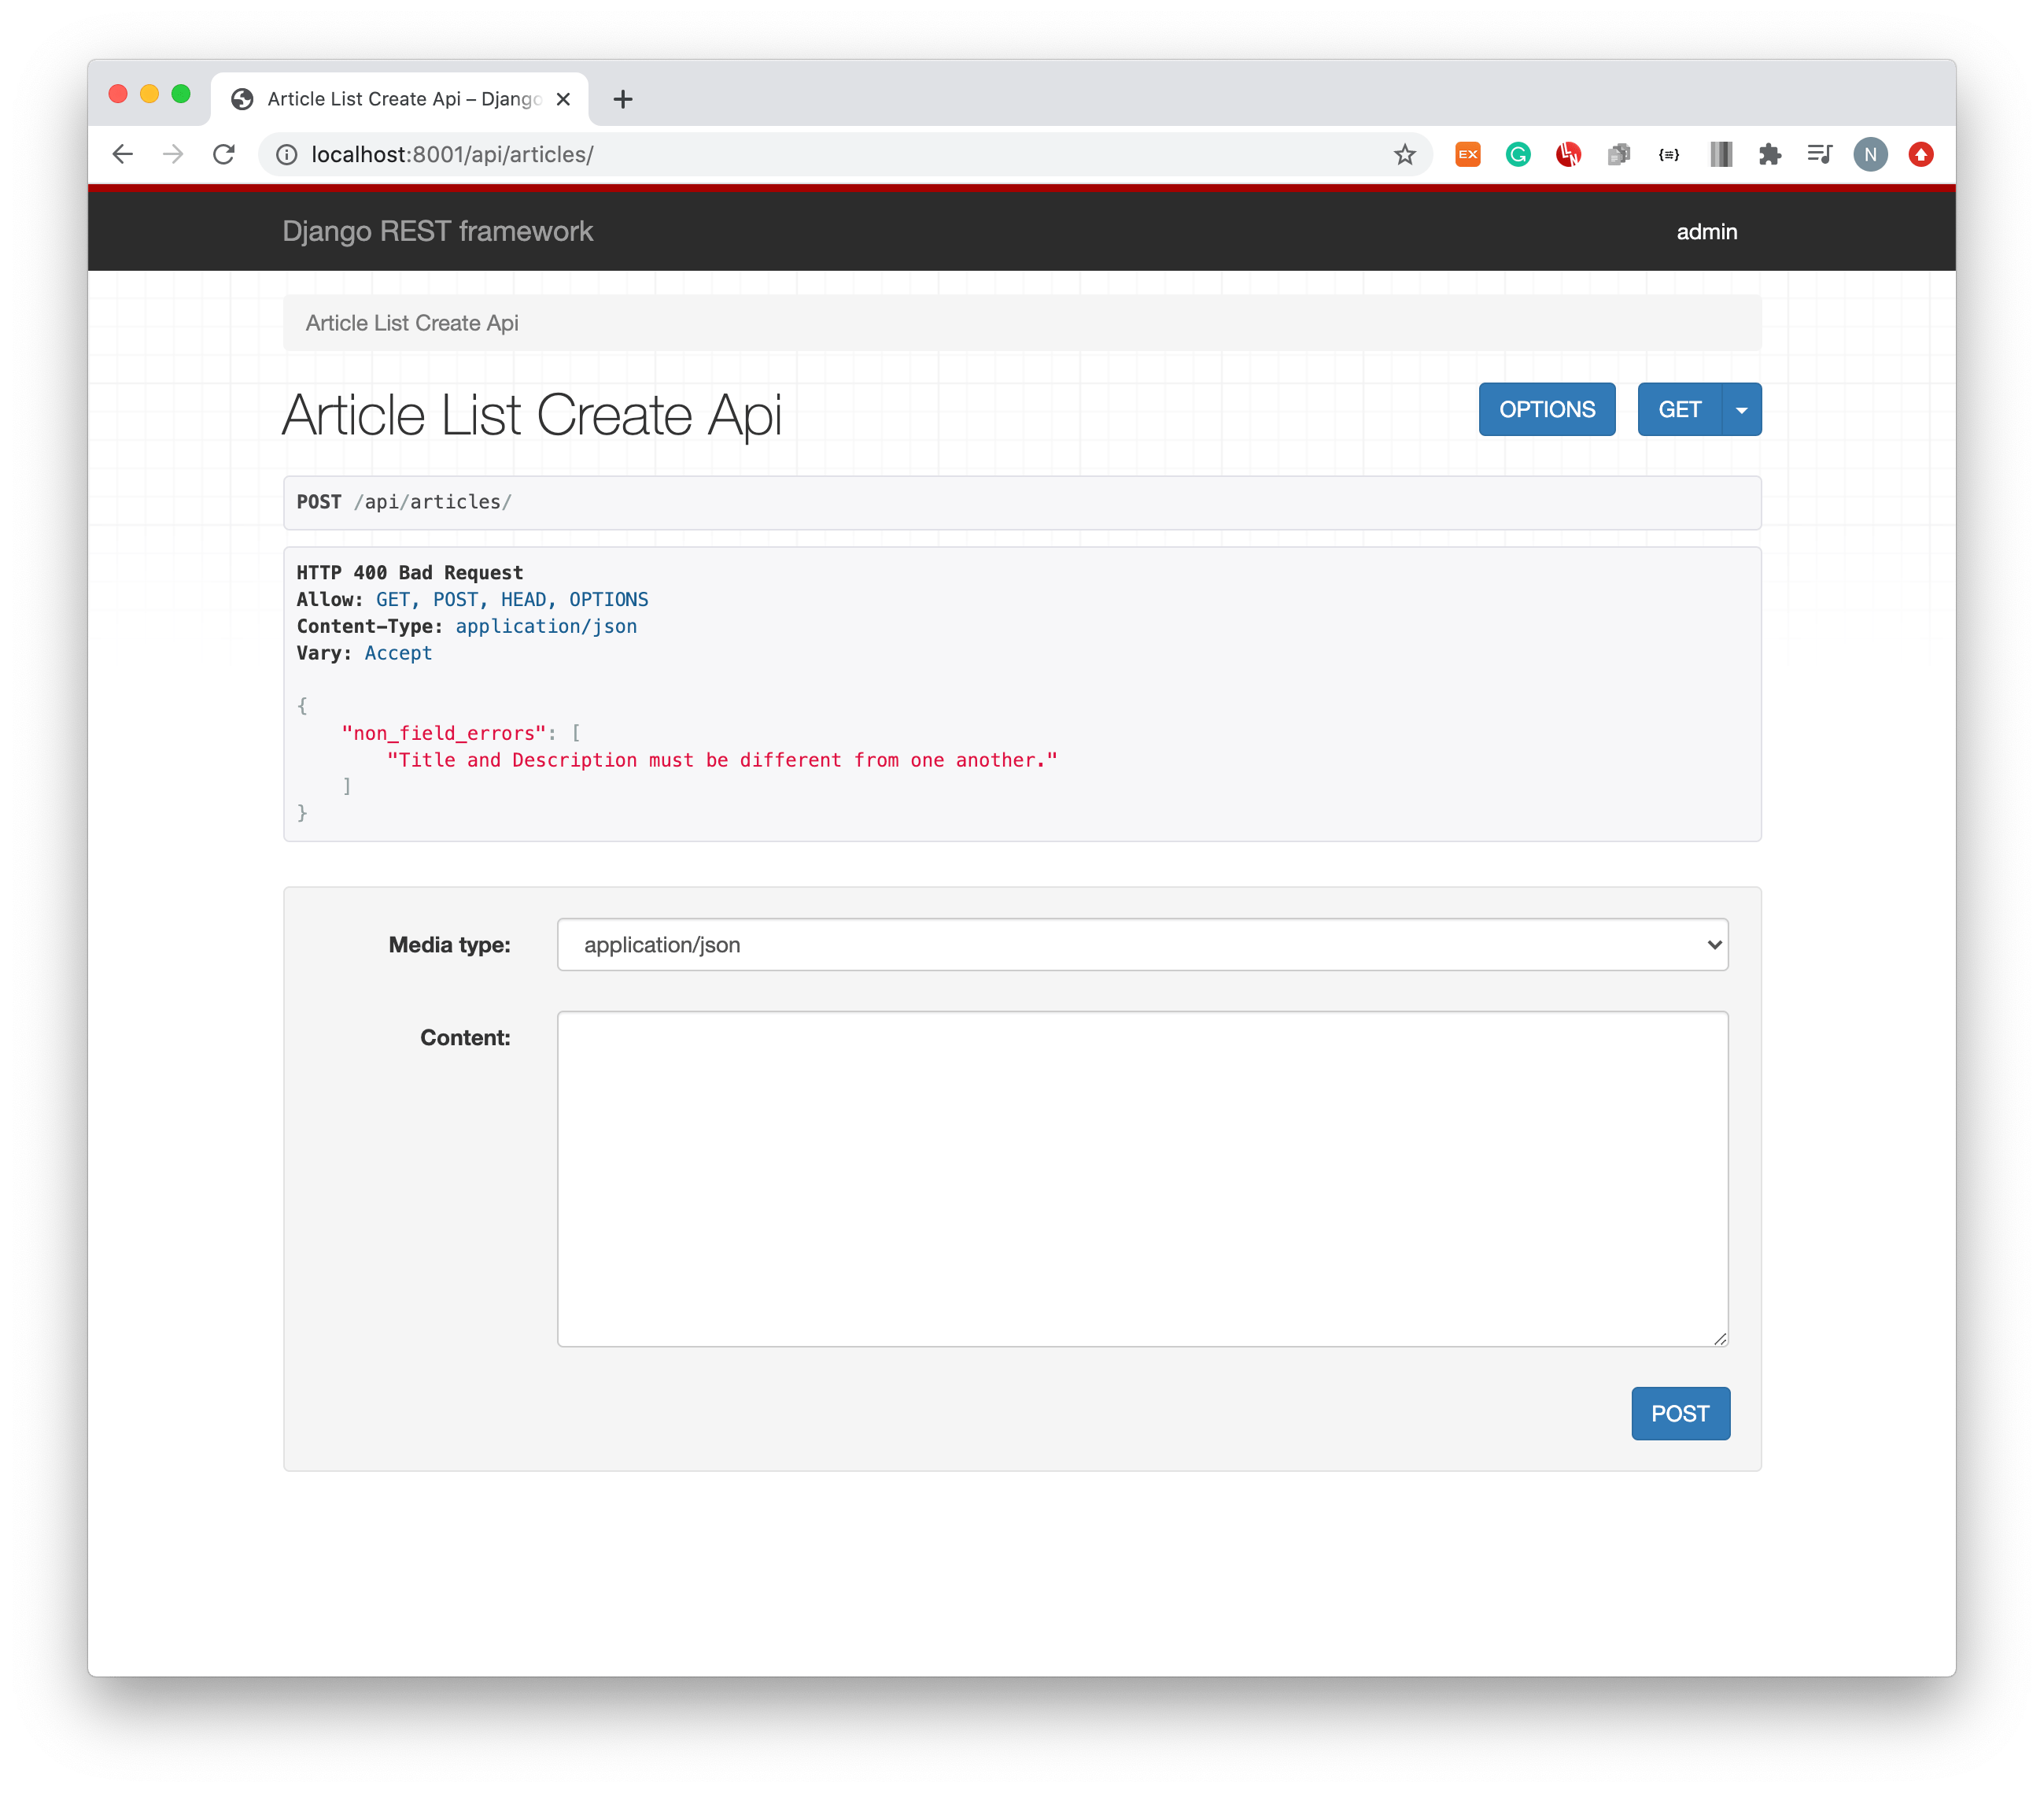This screenshot has width=2044, height=1793.
Task: Open the Grammarly extension icon
Action: click(x=1518, y=154)
